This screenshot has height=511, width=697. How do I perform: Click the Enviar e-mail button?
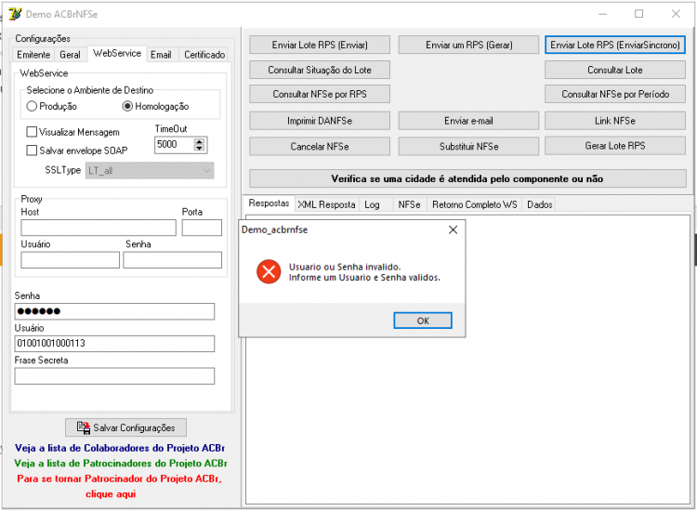(468, 121)
